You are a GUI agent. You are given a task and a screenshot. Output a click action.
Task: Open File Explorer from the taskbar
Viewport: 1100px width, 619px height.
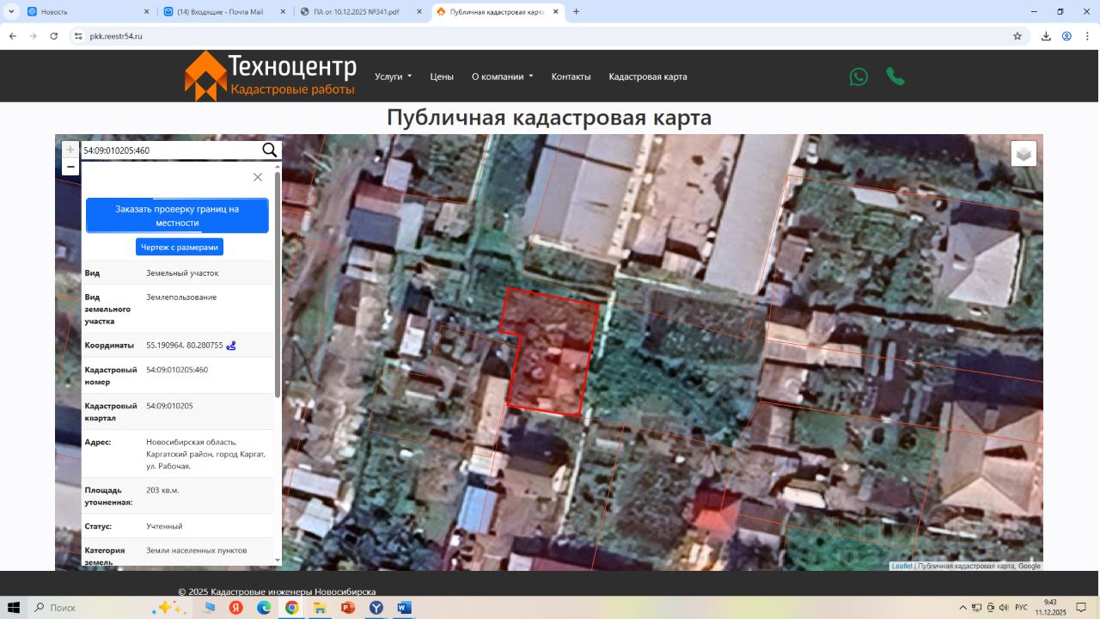click(x=320, y=608)
